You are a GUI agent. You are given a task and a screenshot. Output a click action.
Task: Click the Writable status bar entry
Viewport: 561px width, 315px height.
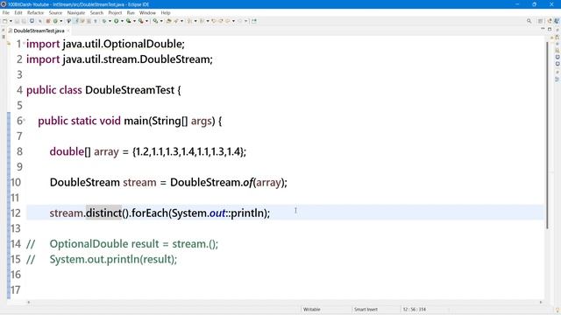pos(312,309)
